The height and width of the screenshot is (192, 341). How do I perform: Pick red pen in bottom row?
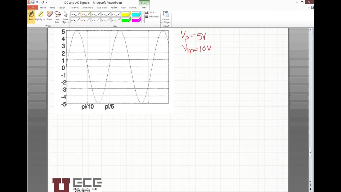coord(86,20)
